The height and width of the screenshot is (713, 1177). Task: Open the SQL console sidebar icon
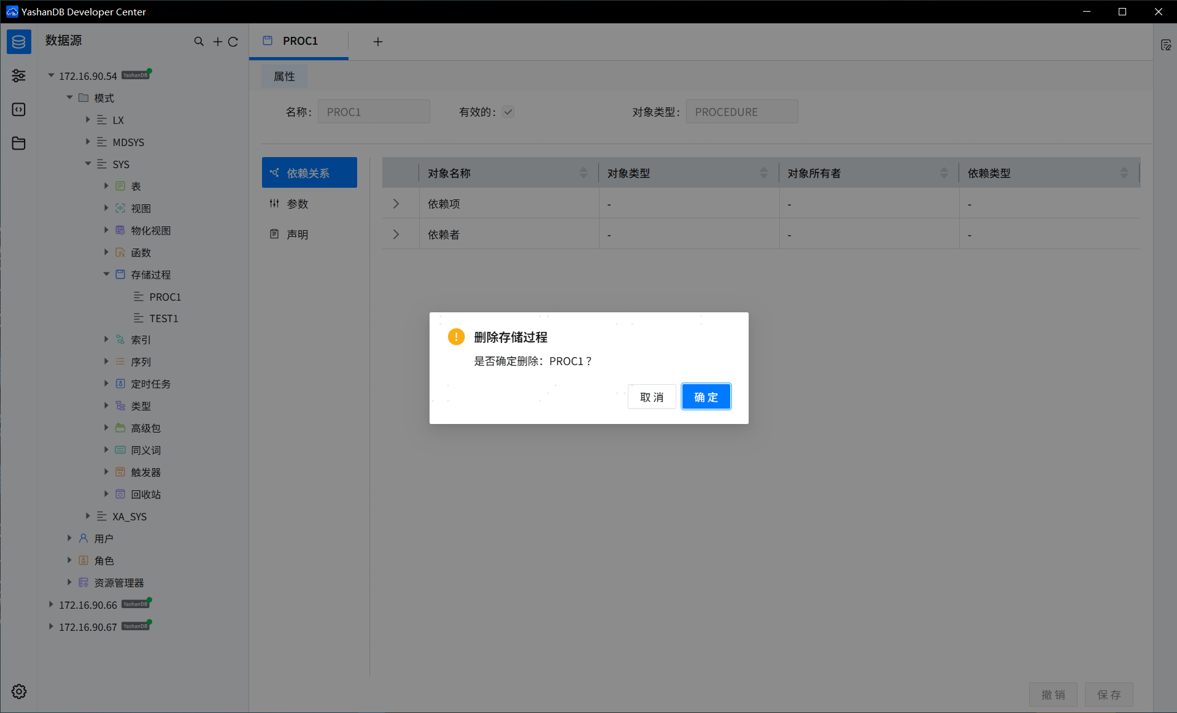[x=18, y=109]
